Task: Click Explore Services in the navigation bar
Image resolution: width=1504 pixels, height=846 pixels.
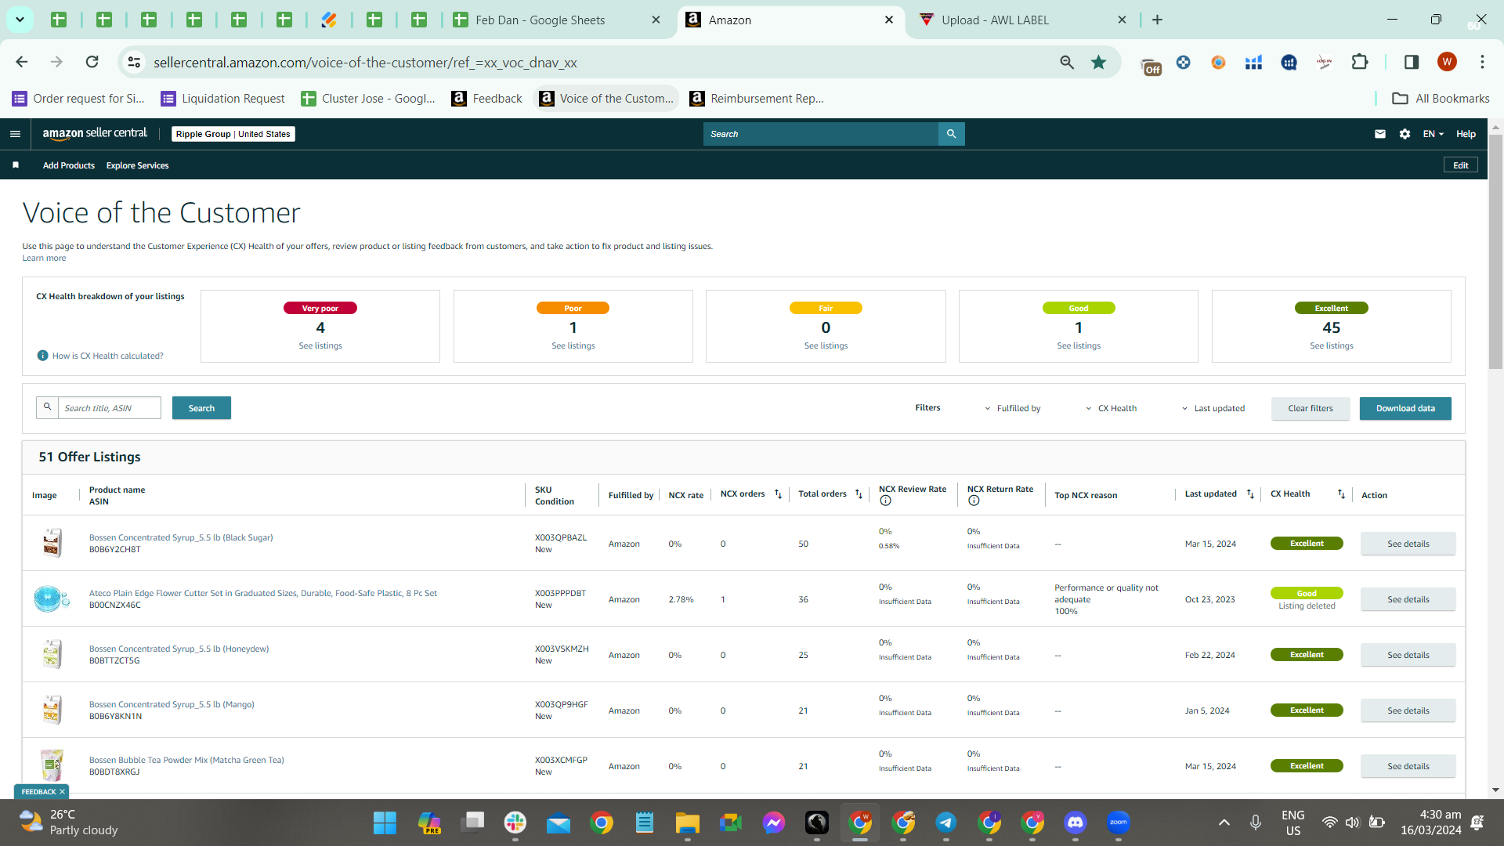Action: click(138, 165)
